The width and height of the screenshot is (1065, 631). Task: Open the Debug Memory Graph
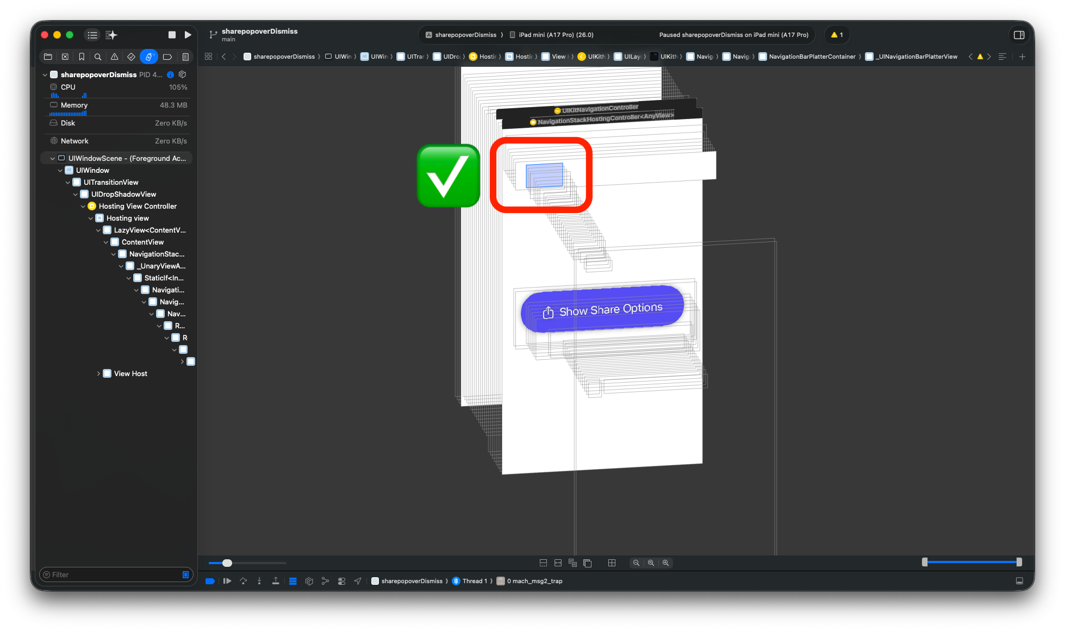[x=325, y=581]
